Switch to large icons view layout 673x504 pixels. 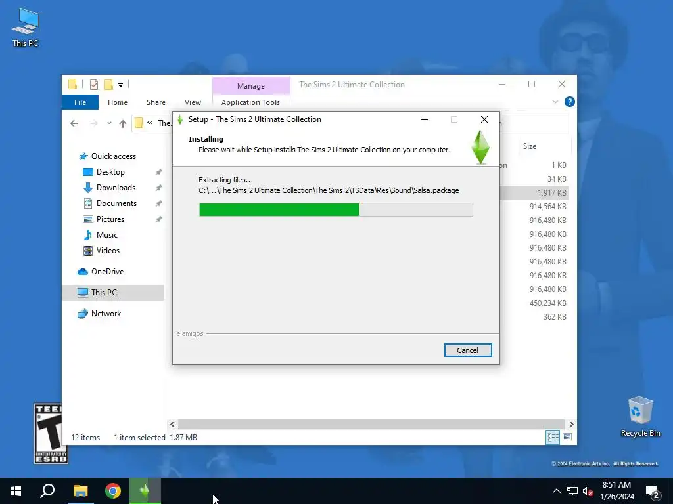567,437
